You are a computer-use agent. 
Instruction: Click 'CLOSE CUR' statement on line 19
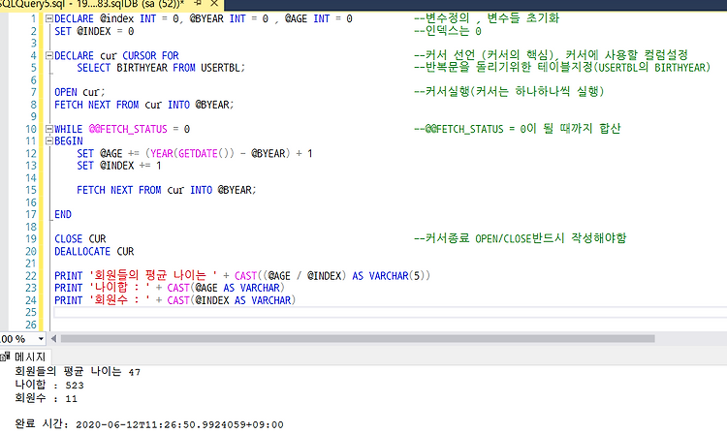tap(80, 239)
